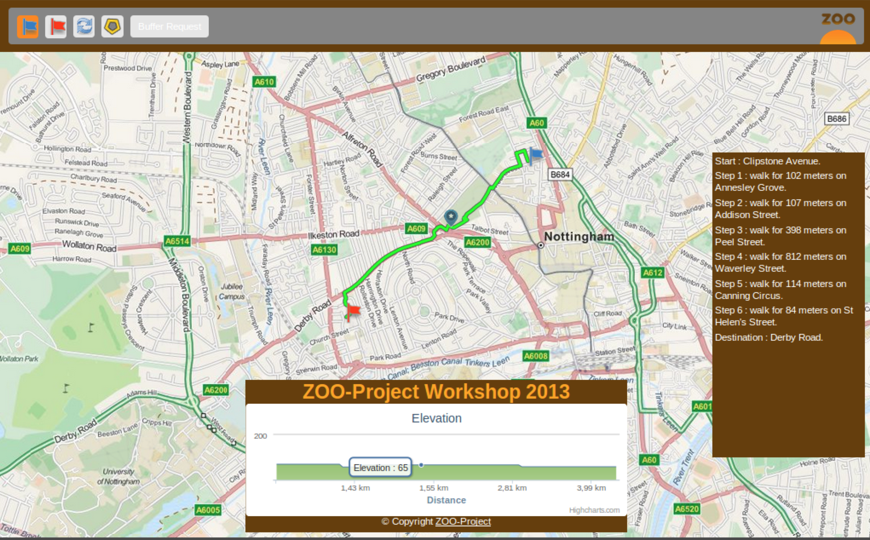Click the Elevation chart title
The image size is (870, 540).
[436, 418]
